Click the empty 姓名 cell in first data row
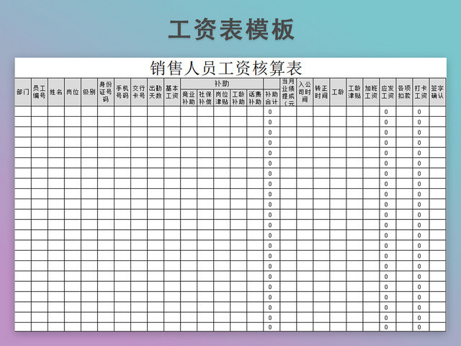This screenshot has width=461, height=346. click(56, 112)
